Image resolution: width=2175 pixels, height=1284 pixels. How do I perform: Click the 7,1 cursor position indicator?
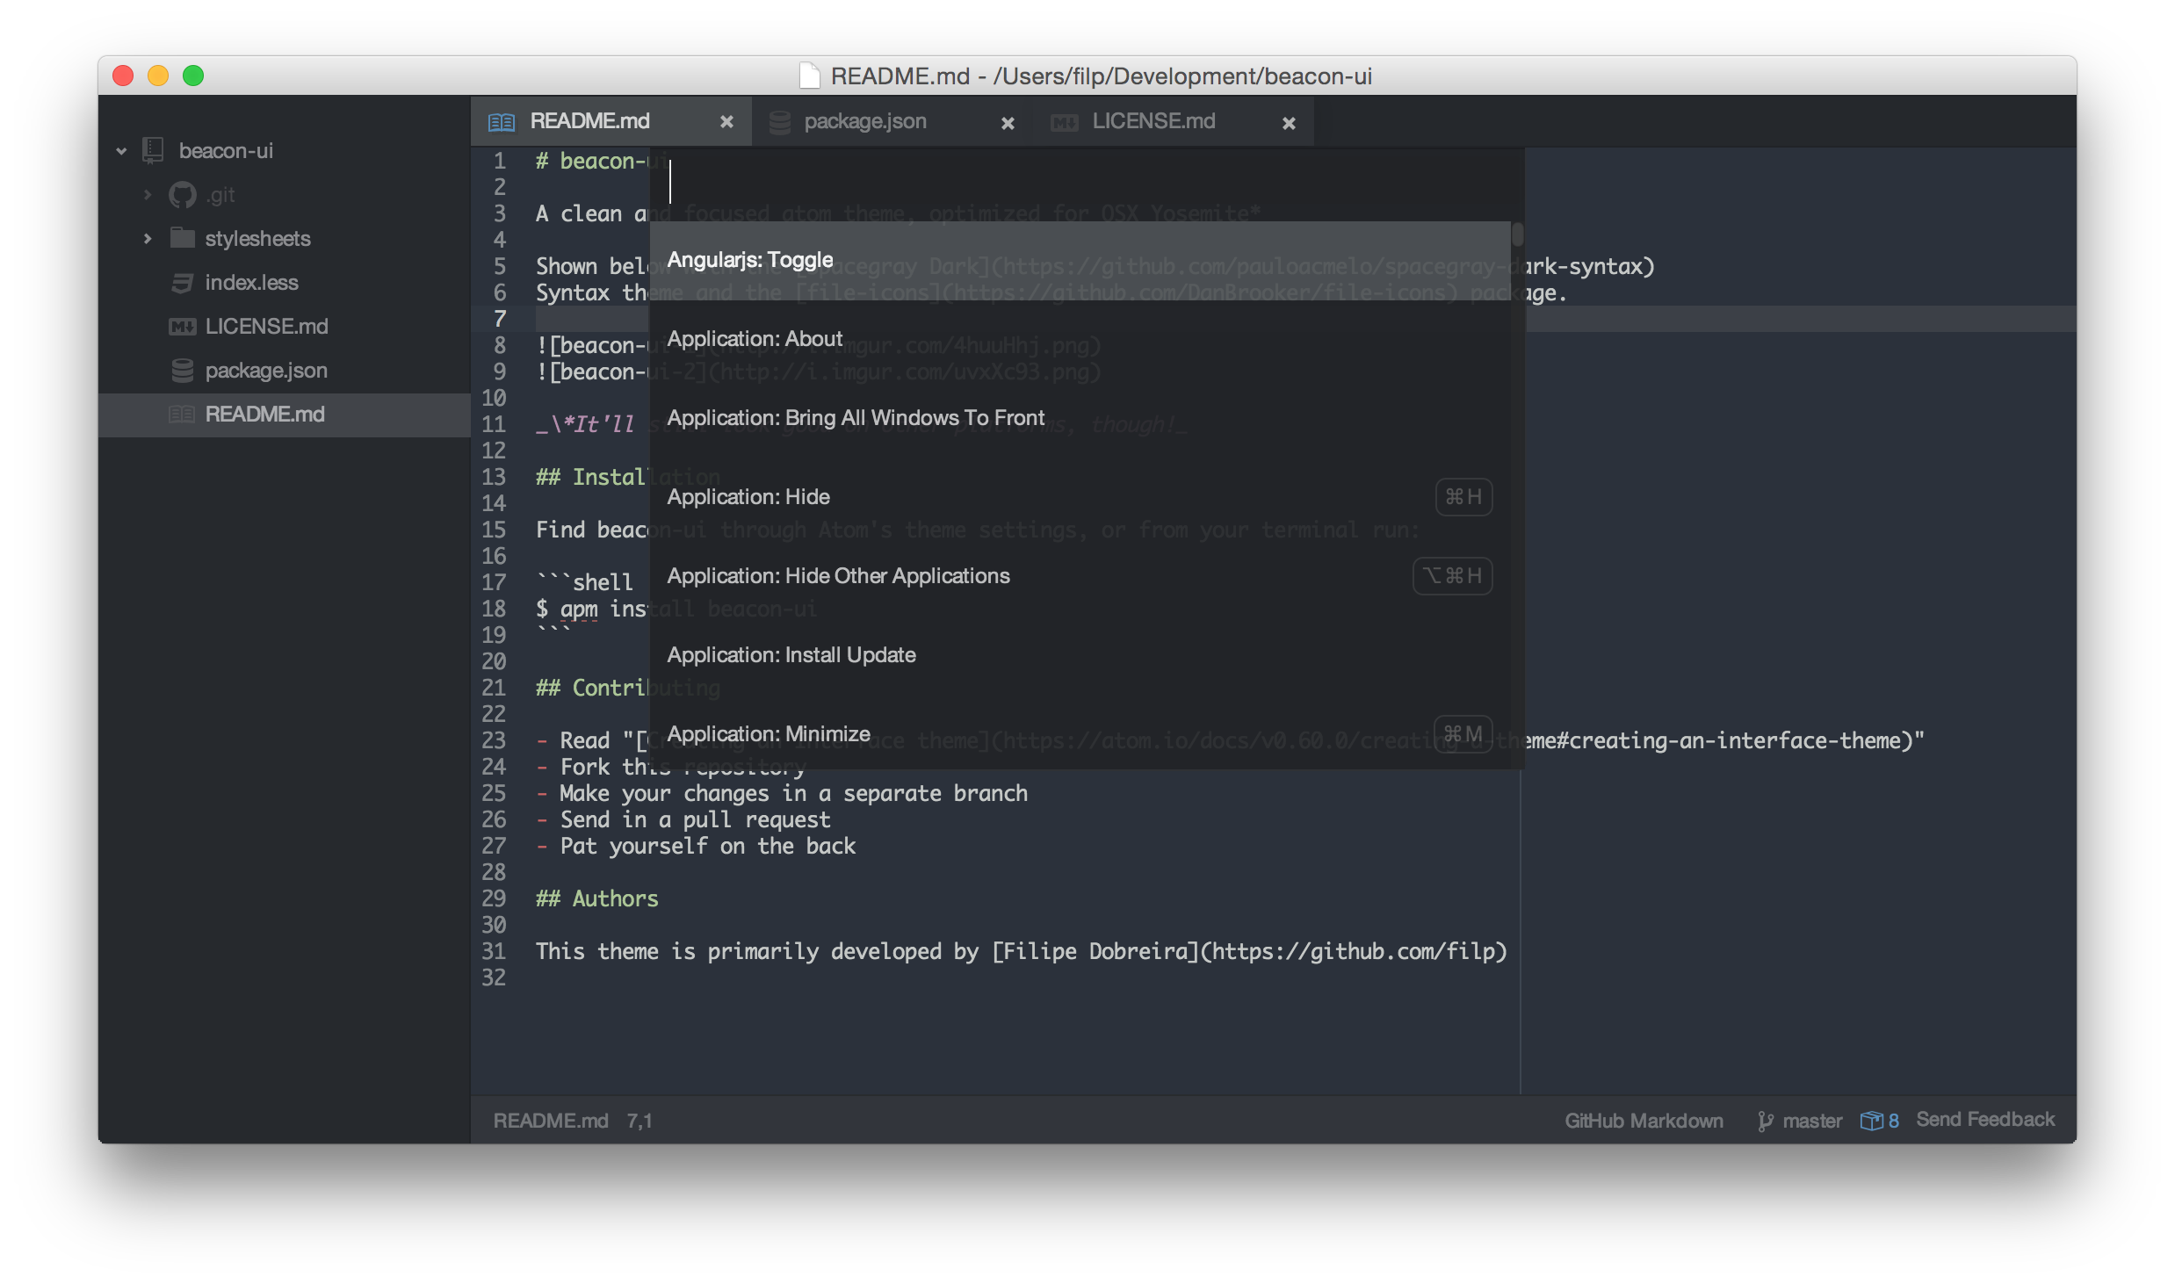click(x=639, y=1121)
